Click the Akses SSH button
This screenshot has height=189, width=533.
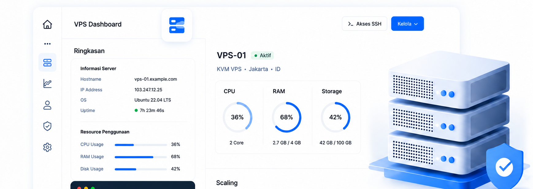click(x=364, y=24)
